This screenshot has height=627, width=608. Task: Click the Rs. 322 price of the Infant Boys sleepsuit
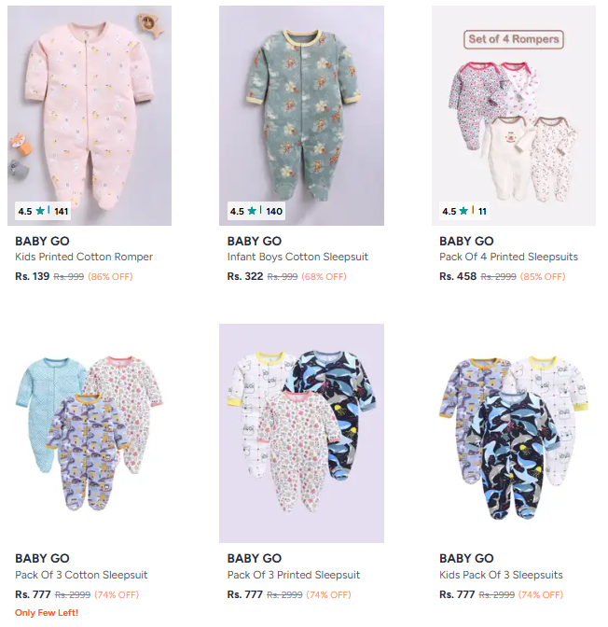point(245,276)
